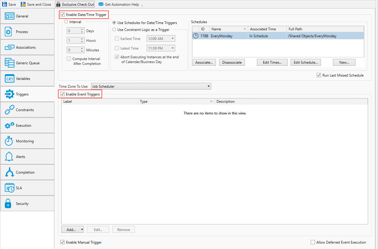The width and height of the screenshot is (378, 249).
Task: Click the Edit Schedule... button
Action: 306,62
